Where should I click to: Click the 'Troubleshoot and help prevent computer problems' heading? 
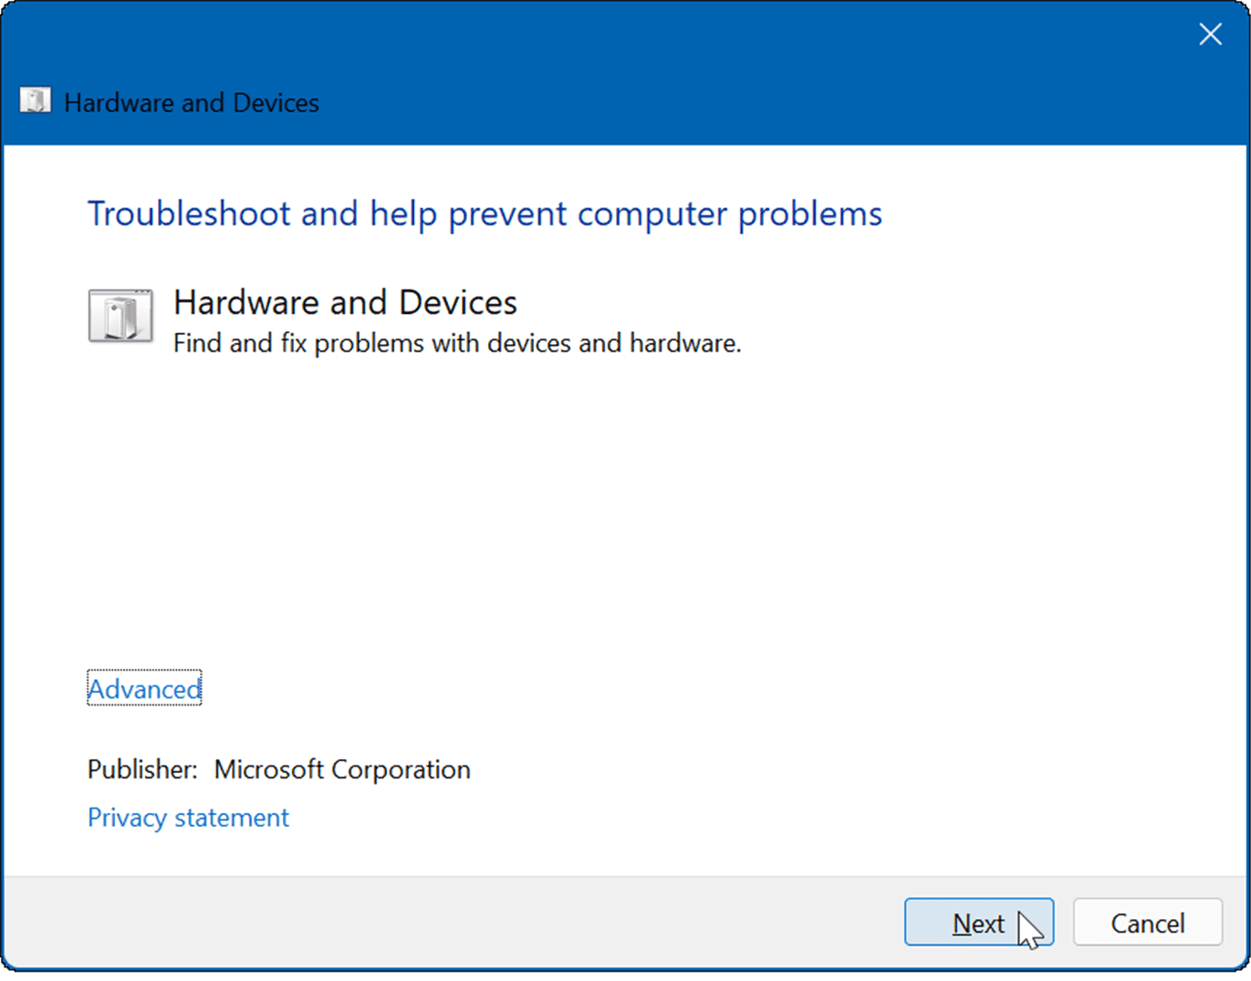coord(485,214)
